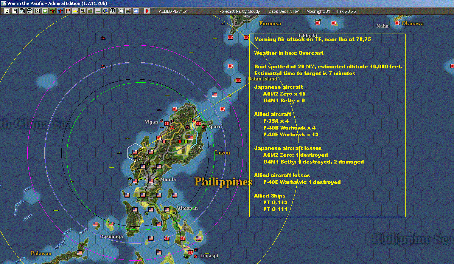This screenshot has width=454, height=264.
Task: Click the 'A6M2 Zero x 15' entry
Action: [285, 94]
